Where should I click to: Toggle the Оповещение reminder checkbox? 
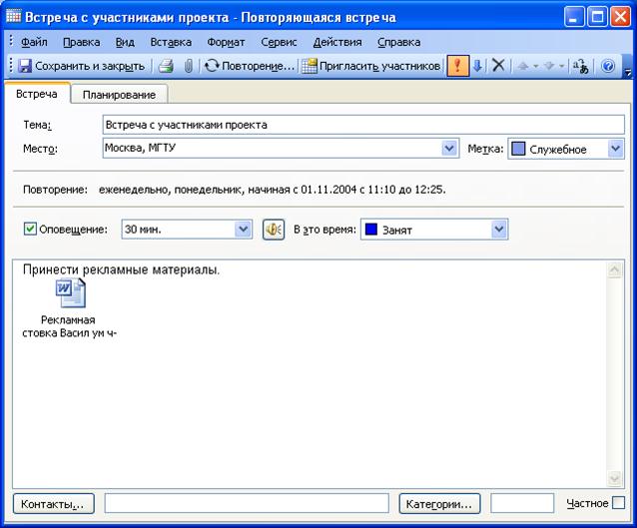click(x=30, y=230)
